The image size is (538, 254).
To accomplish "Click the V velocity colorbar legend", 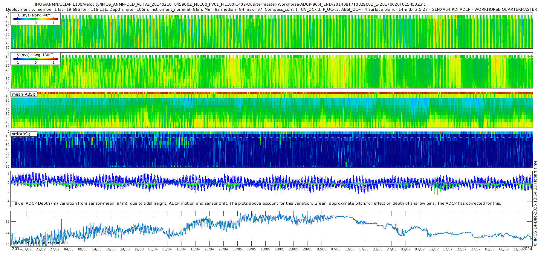I will click(x=36, y=59).
